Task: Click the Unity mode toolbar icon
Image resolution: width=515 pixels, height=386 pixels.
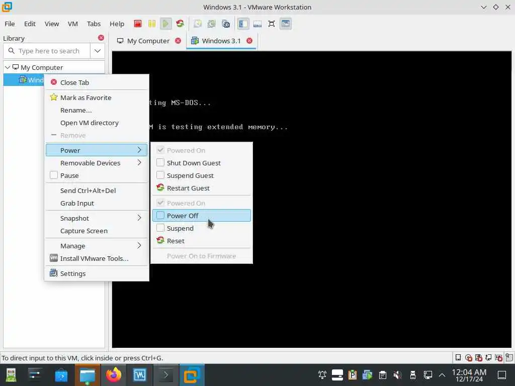Action: (286, 24)
